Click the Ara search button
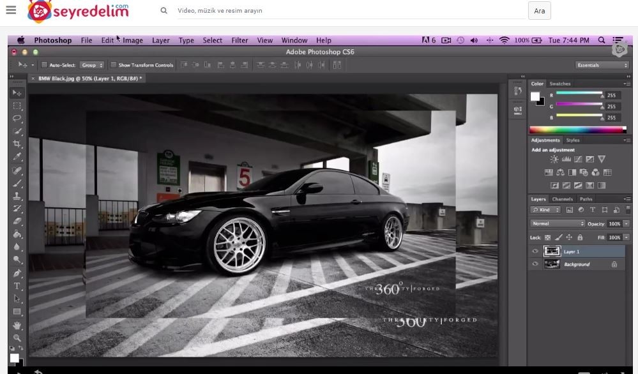 (539, 10)
